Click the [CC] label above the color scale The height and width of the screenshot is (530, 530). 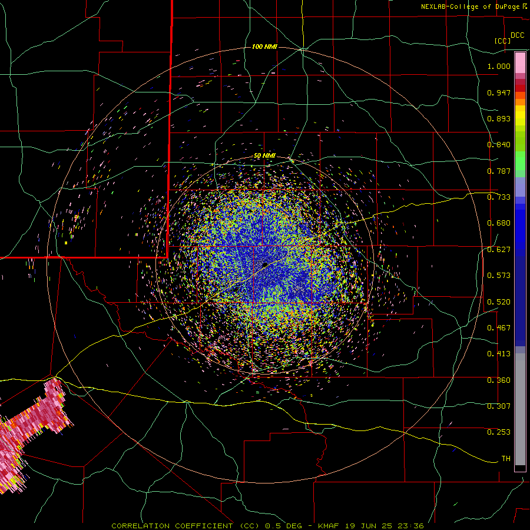tap(502, 41)
